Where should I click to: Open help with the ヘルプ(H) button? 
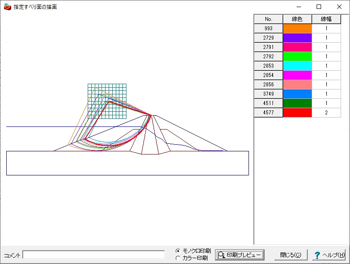click(x=329, y=255)
